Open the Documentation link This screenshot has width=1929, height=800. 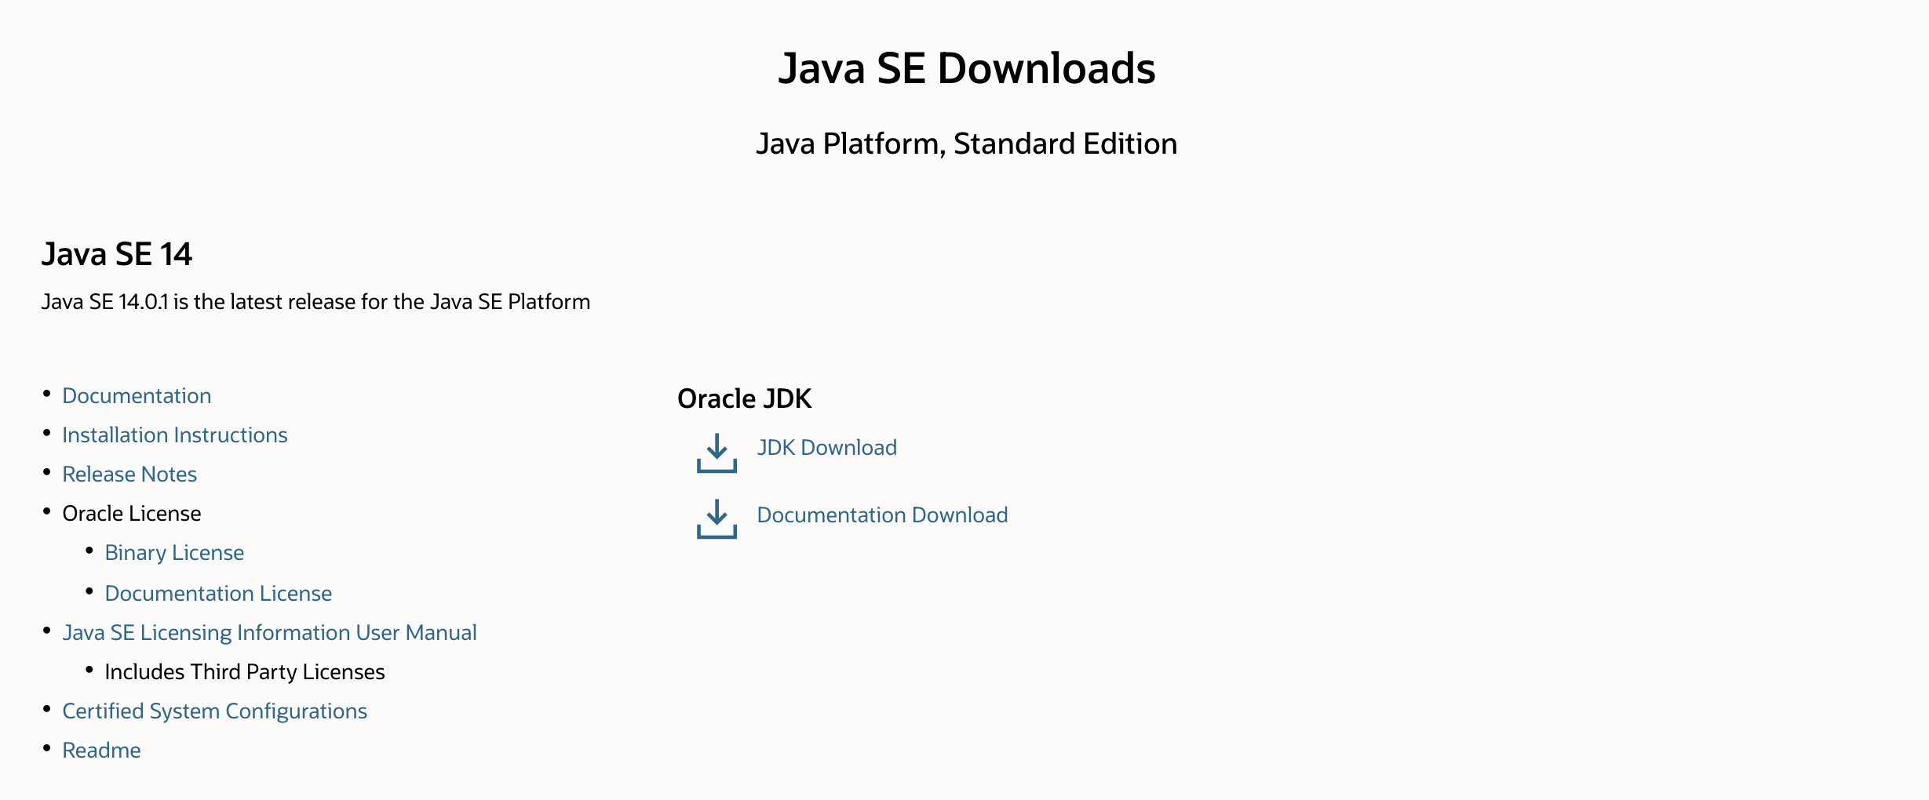[137, 396]
